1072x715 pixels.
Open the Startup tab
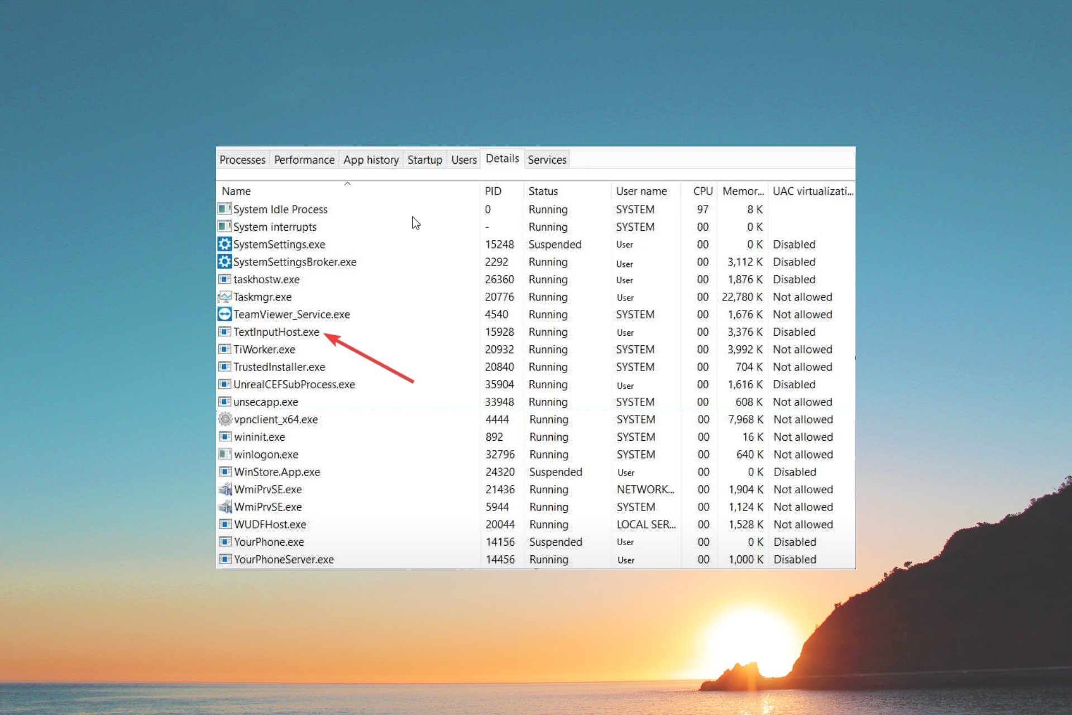pos(424,160)
